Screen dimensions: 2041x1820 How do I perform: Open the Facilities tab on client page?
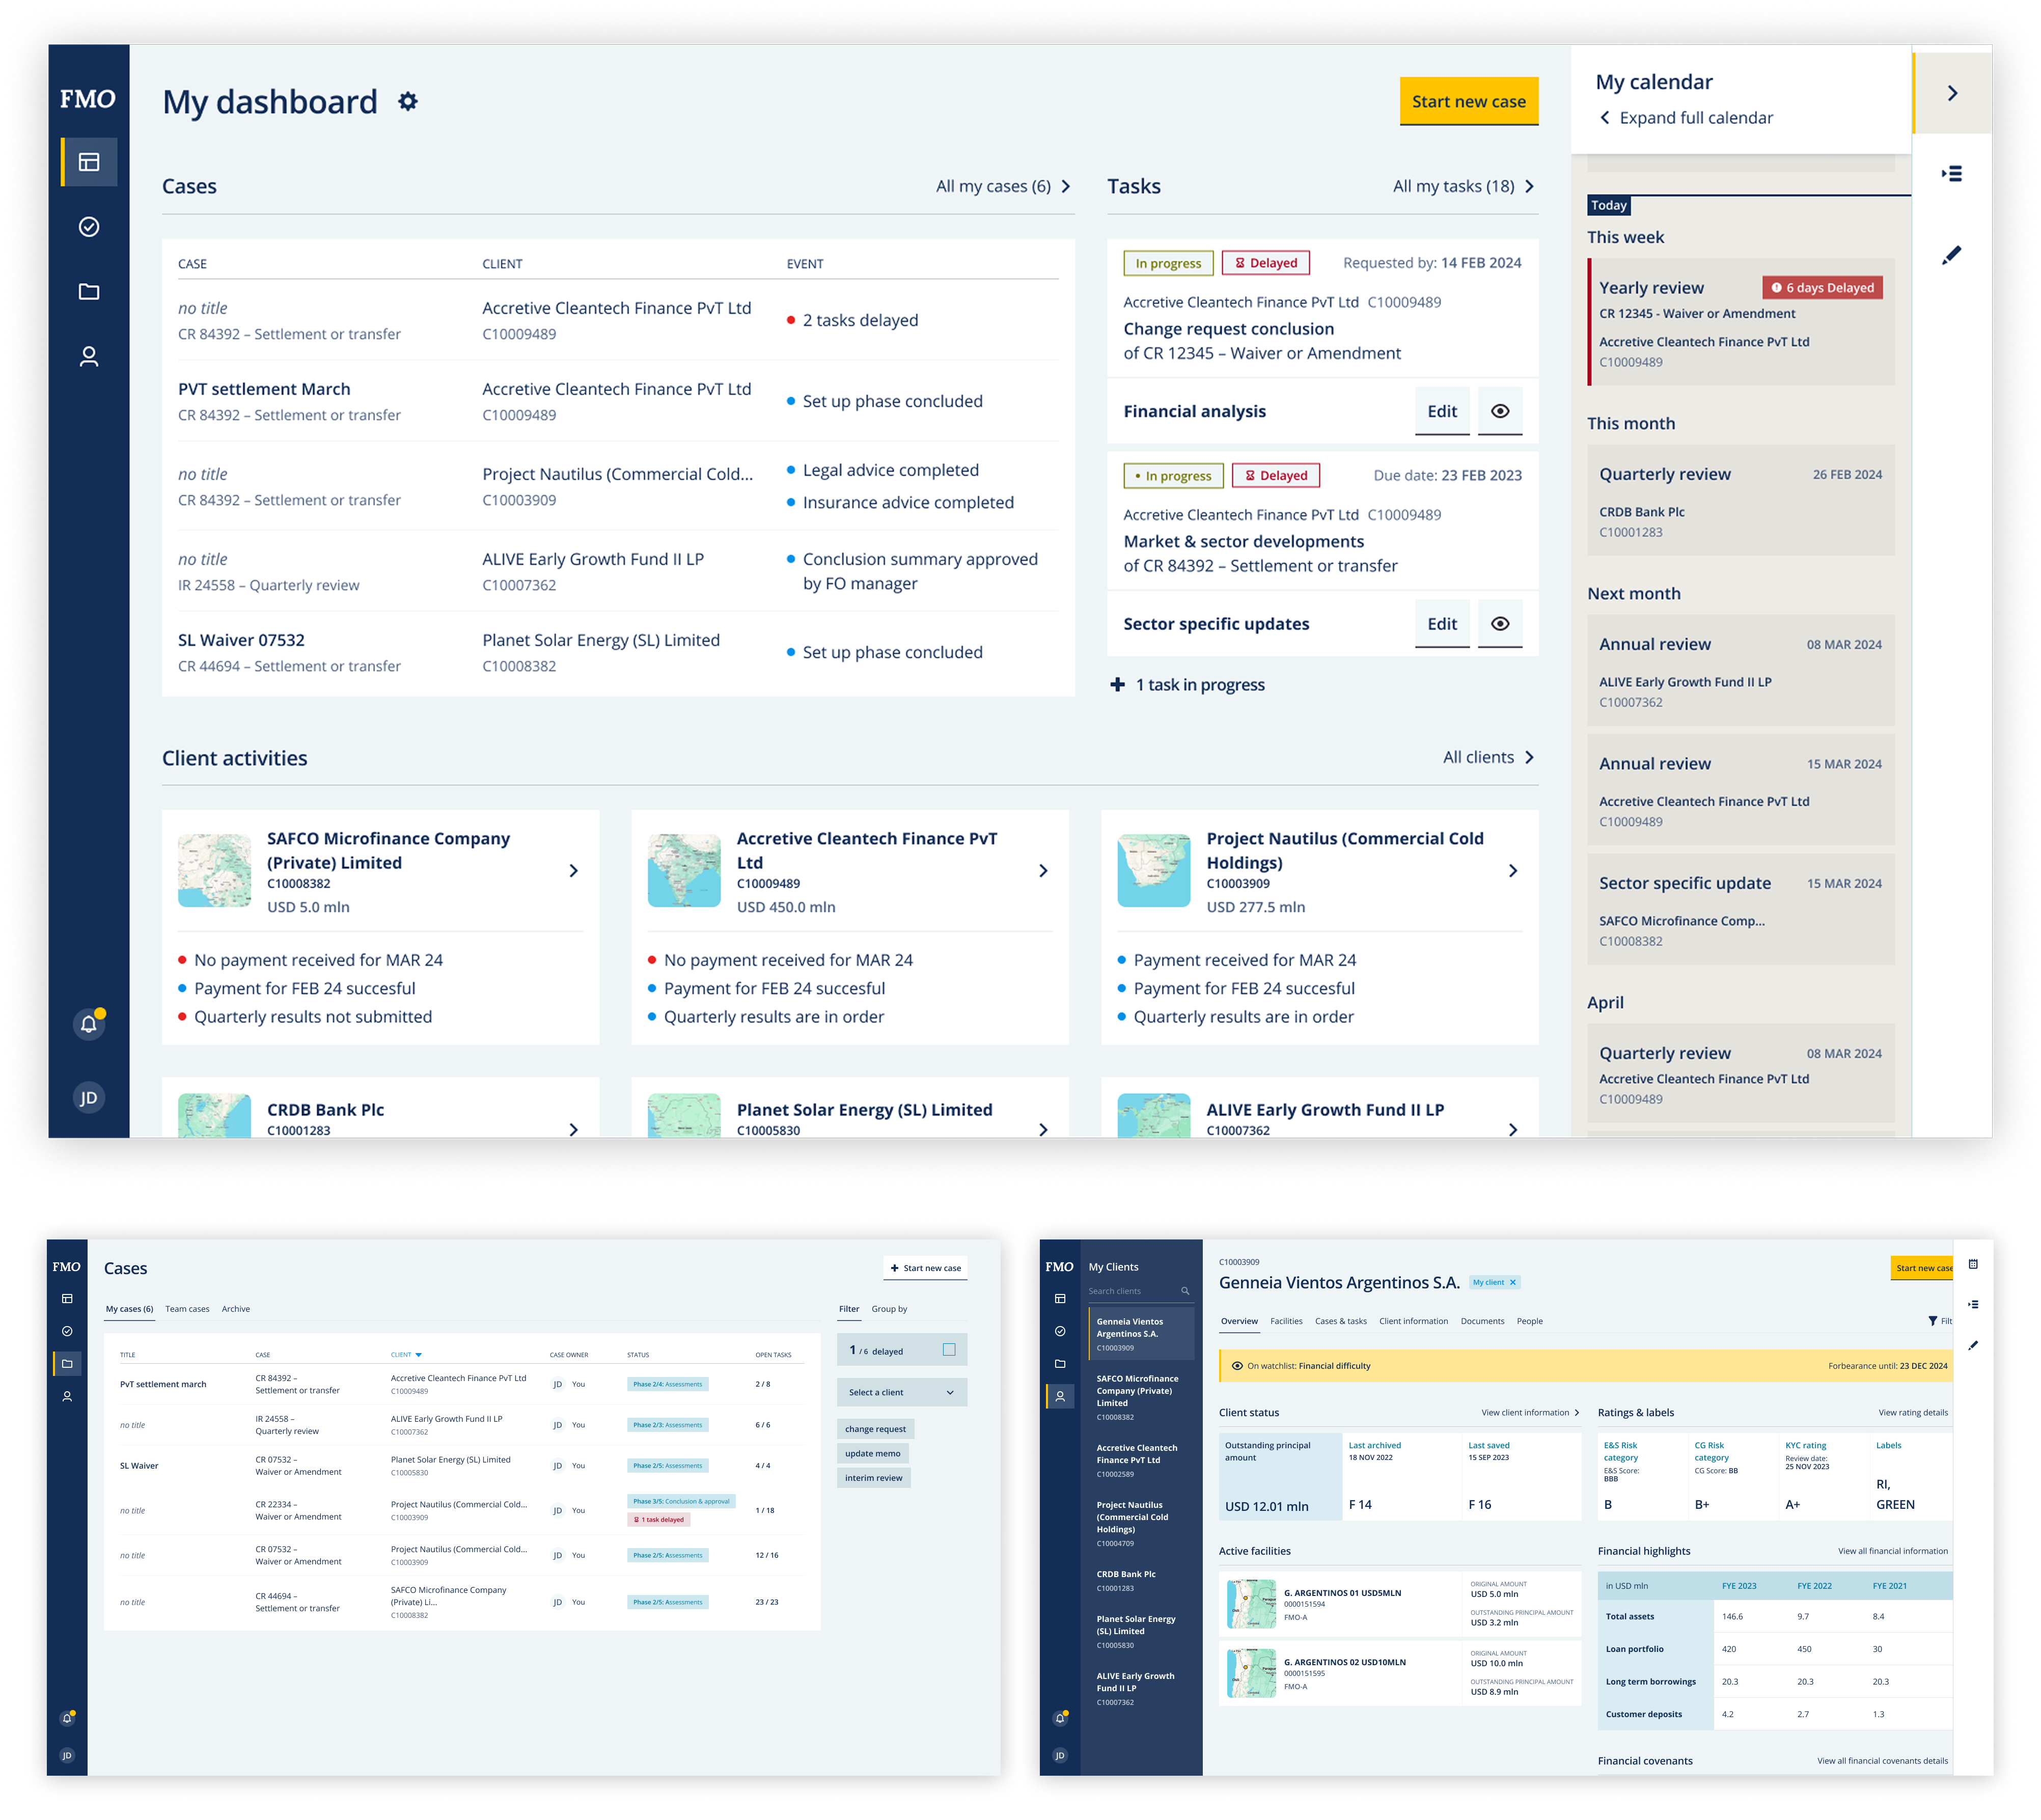(1286, 1321)
